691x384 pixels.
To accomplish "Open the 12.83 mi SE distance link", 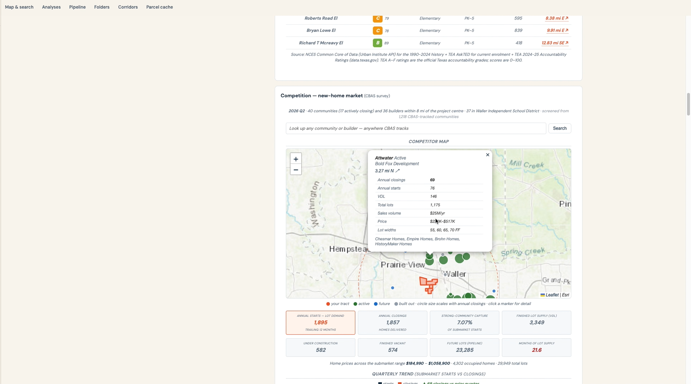I will [x=555, y=43].
